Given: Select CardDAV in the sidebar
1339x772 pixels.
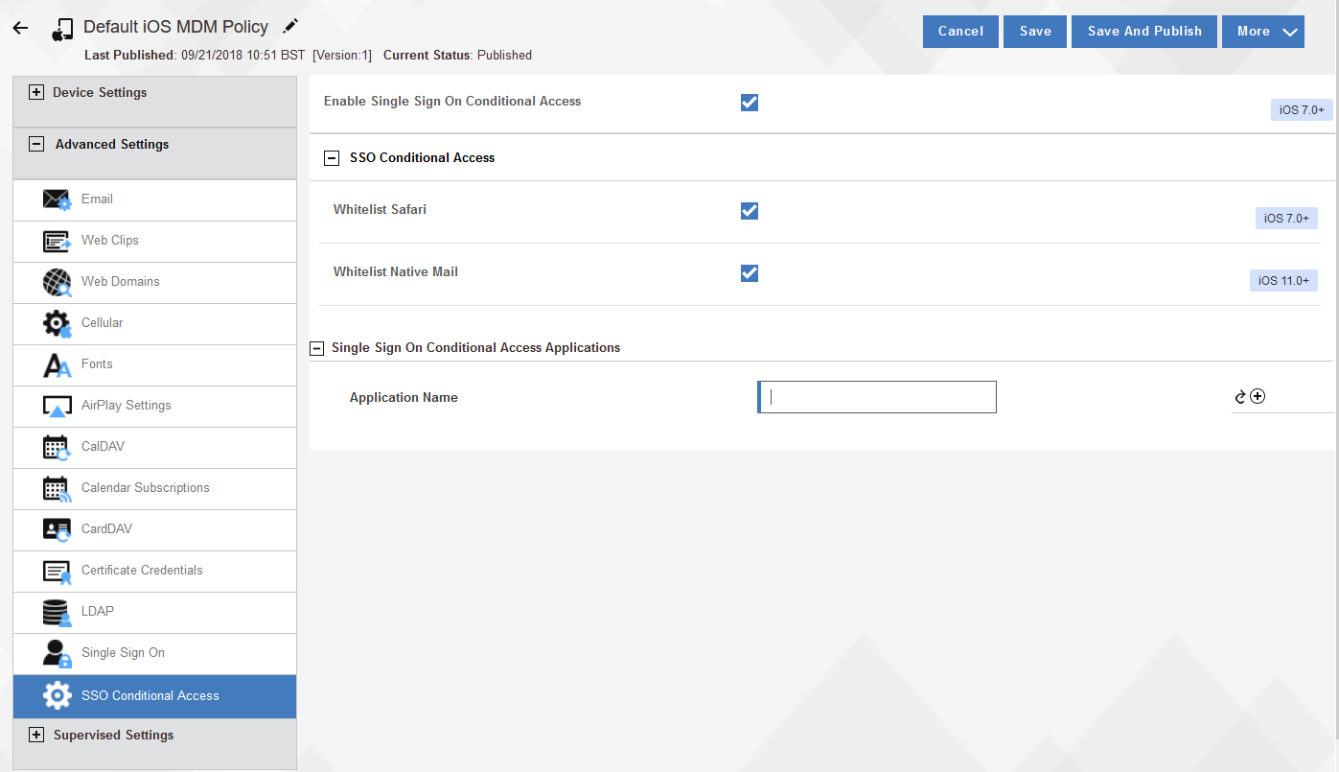Looking at the screenshot, I should [154, 529].
